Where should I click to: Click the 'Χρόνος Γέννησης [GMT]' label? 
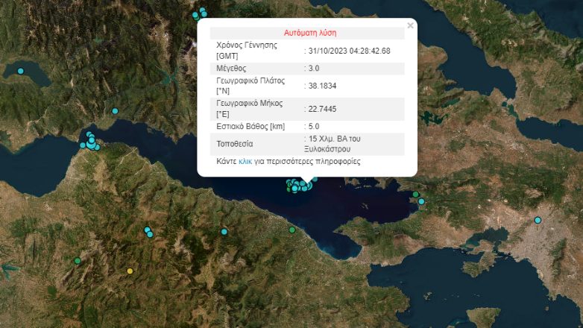click(247, 51)
